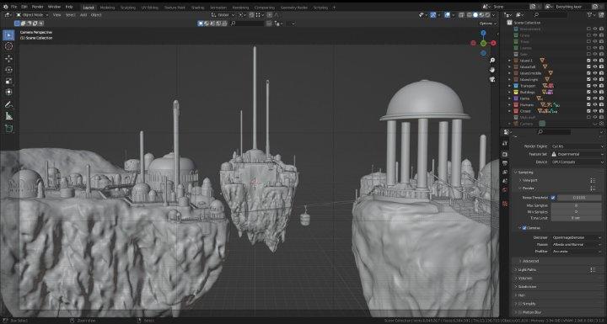The height and width of the screenshot is (324, 607).
Task: Click the properties editor search field
Action: [554, 132]
